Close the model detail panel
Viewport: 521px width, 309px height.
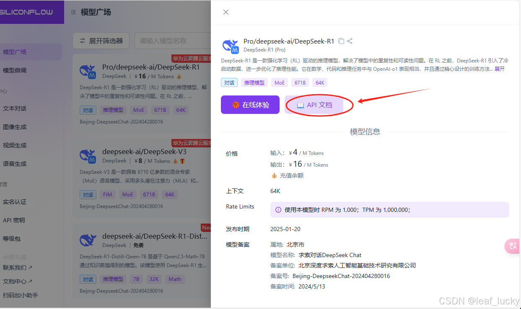(x=226, y=12)
